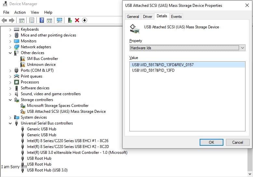
Task: Click the Cancel button
Action: point(238,142)
